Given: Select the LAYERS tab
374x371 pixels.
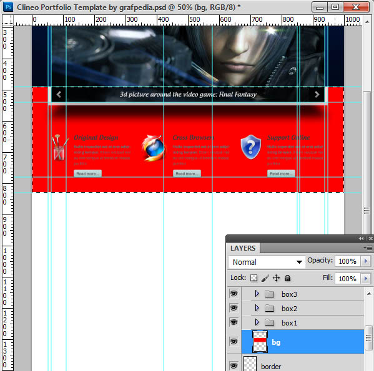Looking at the screenshot, I should (243, 248).
